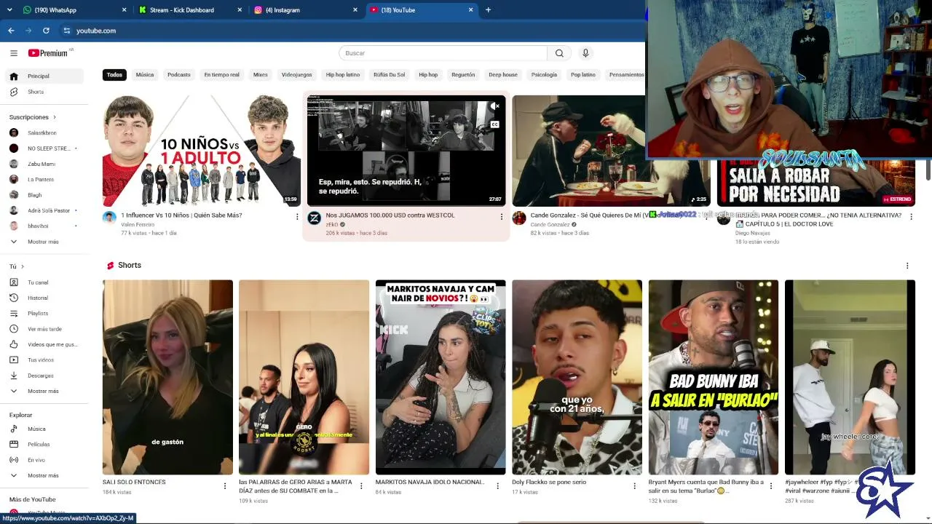Open the YouTube hamburger guide menu
Screen dimensions: 932x524
click(13, 53)
